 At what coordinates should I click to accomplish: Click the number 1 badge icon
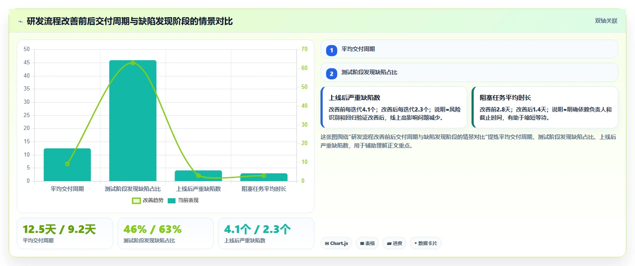coord(332,50)
